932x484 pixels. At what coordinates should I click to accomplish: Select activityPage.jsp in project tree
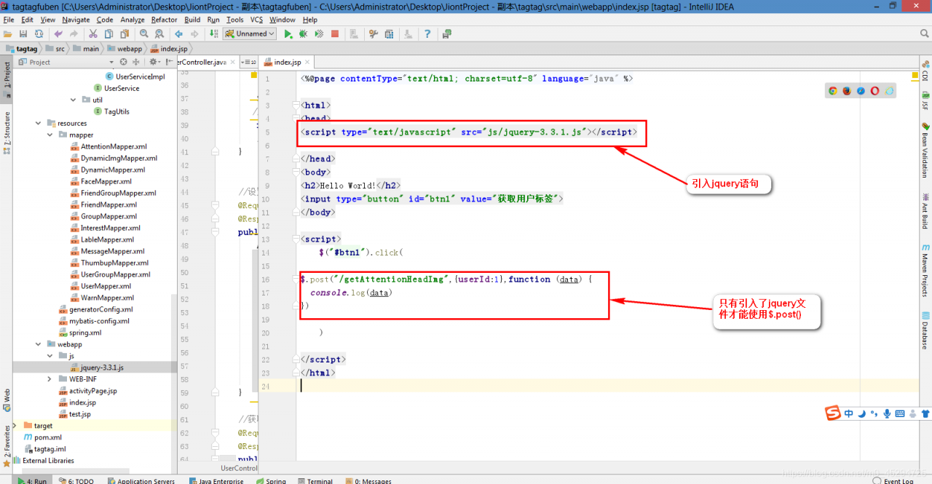(x=95, y=391)
